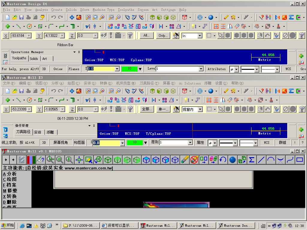Open 视窗内 selection dropdown in Mill X3

tap(200, 109)
